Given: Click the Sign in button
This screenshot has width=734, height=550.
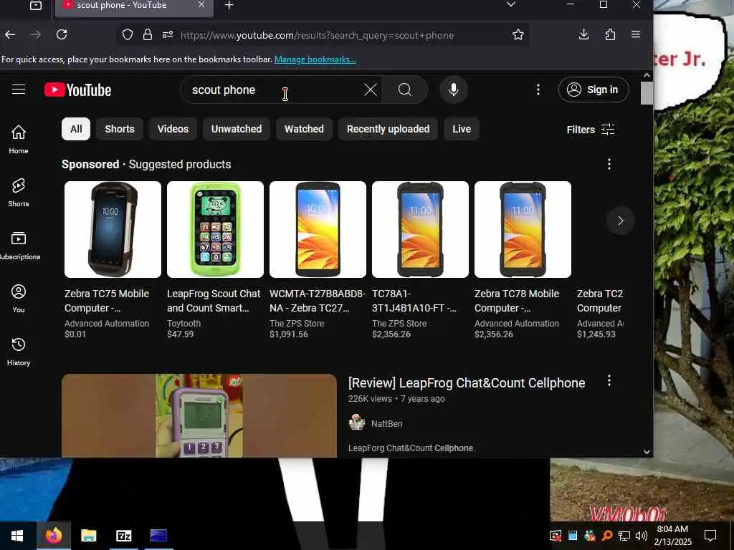Looking at the screenshot, I should click(x=593, y=90).
